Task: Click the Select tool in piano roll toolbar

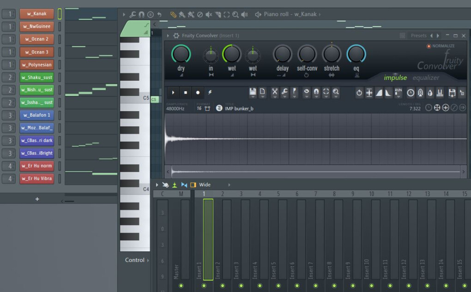Action: click(227, 14)
